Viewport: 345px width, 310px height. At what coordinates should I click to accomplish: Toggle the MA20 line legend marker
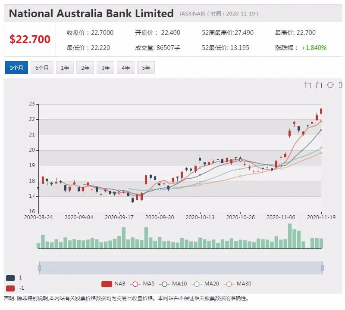point(197,284)
